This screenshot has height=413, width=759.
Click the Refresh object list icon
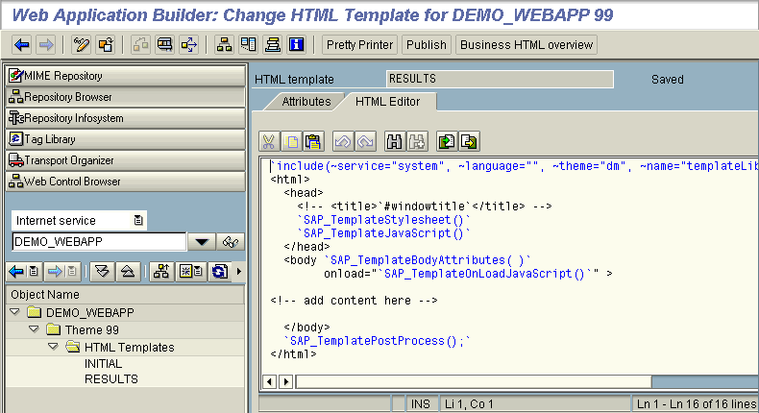[219, 271]
